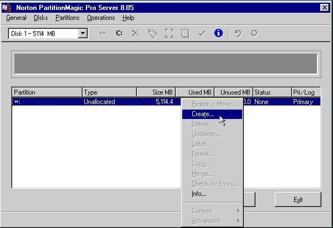Click the Undo arrow toolbar icon
Viewport: 333px width, 228px height.
point(238,33)
